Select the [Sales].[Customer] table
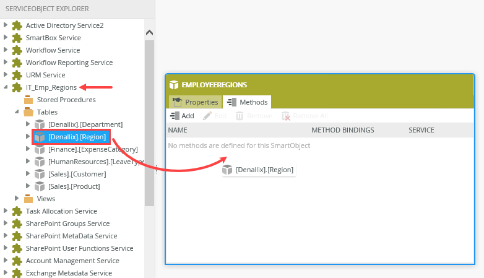 (77, 174)
